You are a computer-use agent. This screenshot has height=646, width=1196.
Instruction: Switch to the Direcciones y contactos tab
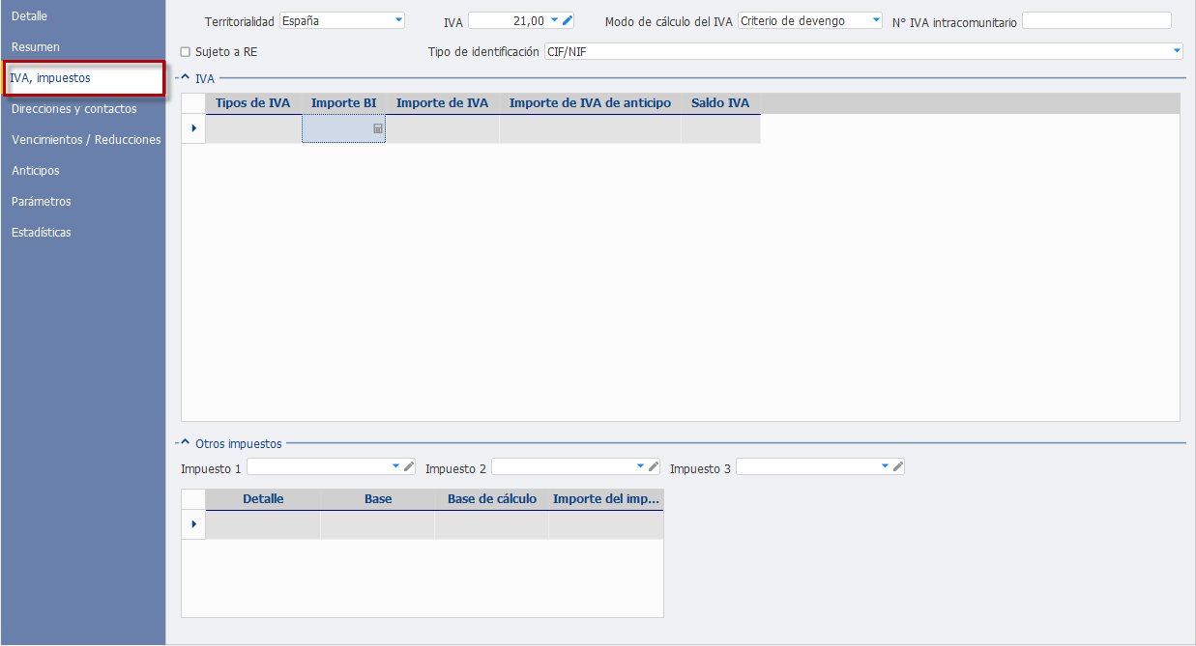74,109
